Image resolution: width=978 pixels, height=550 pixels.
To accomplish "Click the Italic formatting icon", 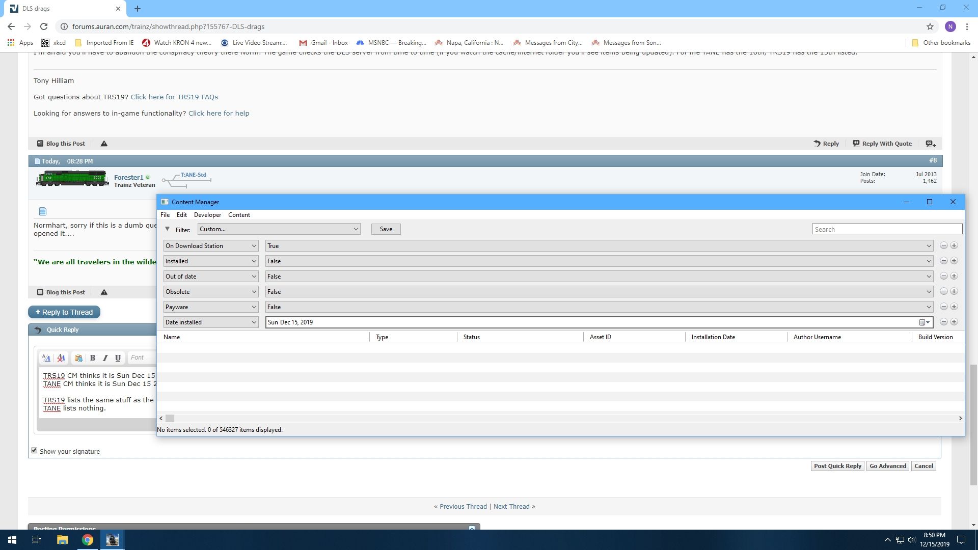I will coord(105,358).
